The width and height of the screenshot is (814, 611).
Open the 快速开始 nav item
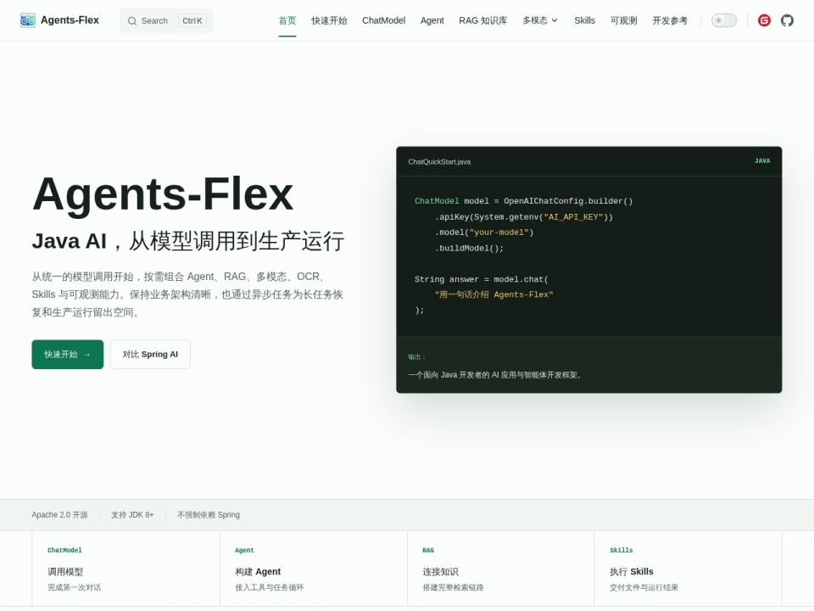click(x=329, y=20)
